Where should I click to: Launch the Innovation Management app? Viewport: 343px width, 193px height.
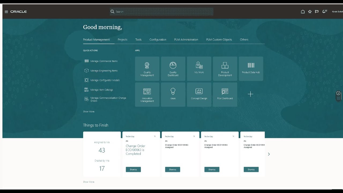[147, 95]
